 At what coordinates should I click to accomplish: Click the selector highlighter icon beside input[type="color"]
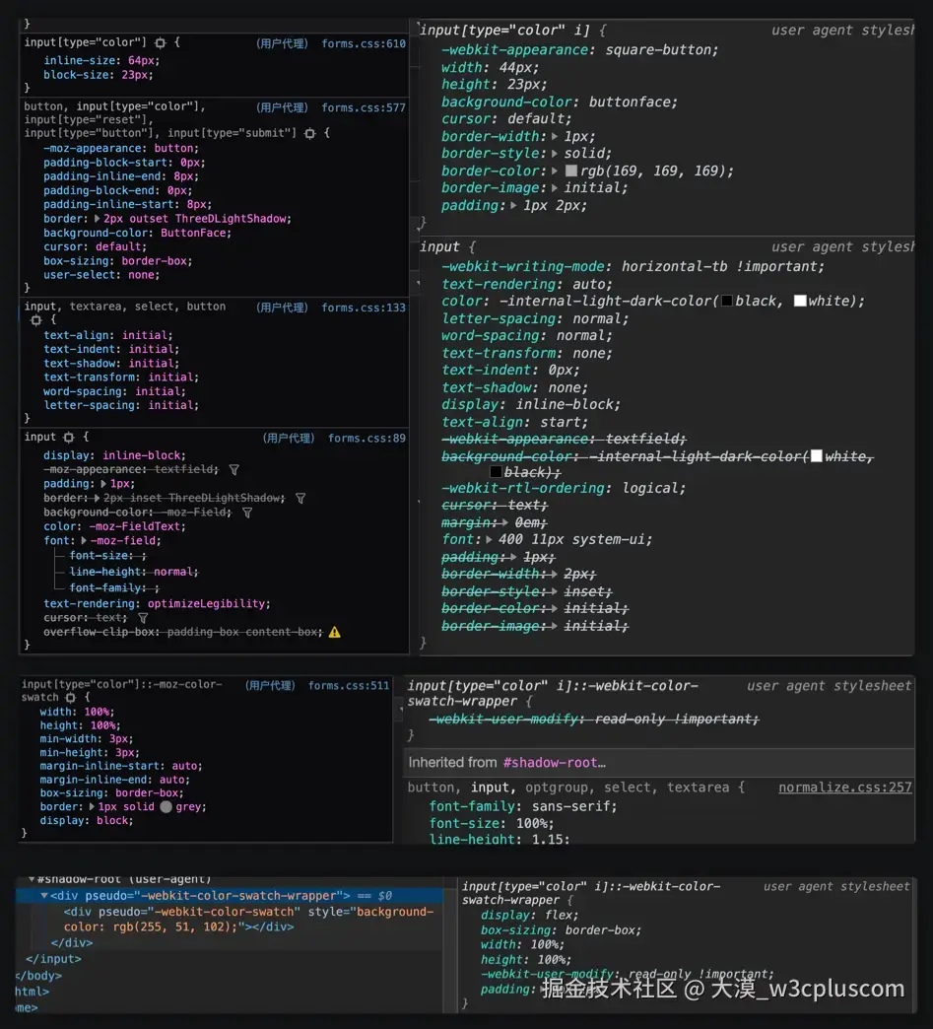(160, 42)
